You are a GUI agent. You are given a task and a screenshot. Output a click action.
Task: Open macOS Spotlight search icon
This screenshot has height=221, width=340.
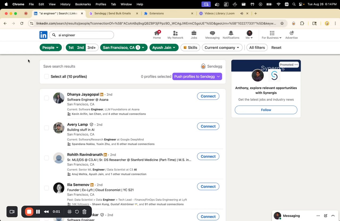click(x=294, y=4)
